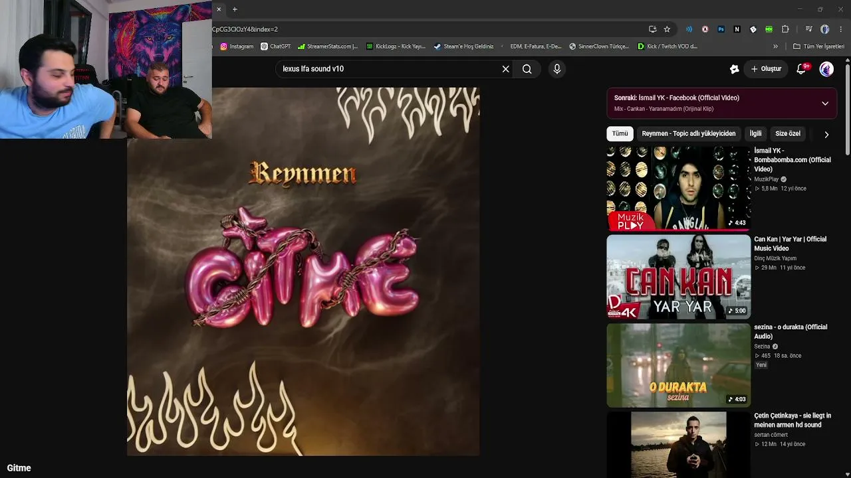Open the EDM, E-Fatura bookmark
The height and width of the screenshot is (478, 851).
(532, 46)
